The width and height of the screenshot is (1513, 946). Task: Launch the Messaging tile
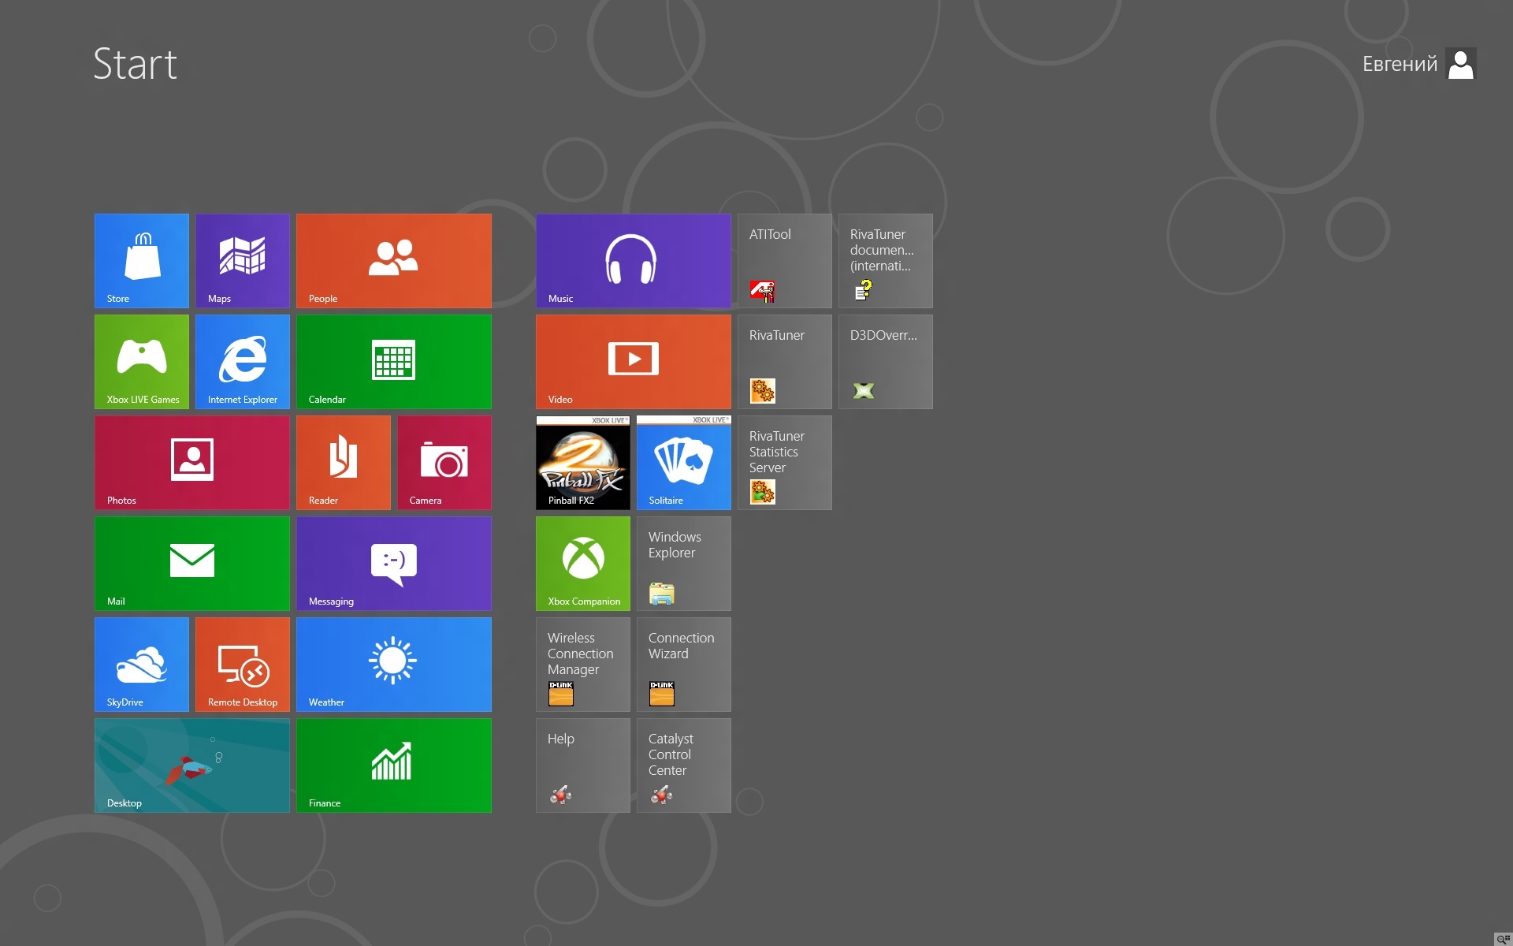click(394, 564)
